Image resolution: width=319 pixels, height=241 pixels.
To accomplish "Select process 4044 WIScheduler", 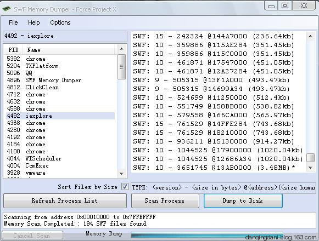I will [x=60, y=158].
